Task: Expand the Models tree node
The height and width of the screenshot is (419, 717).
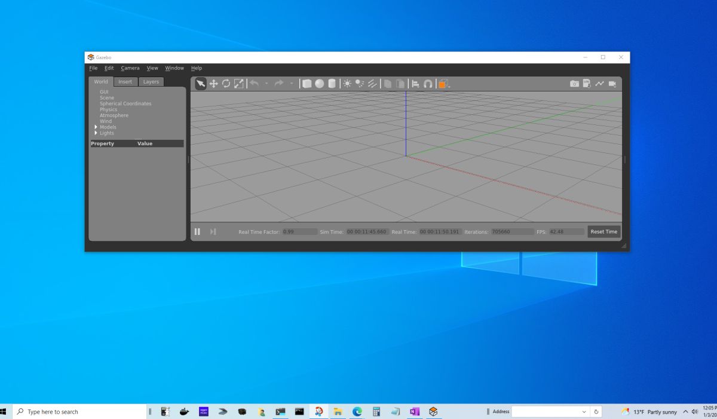Action: pyautogui.click(x=96, y=127)
